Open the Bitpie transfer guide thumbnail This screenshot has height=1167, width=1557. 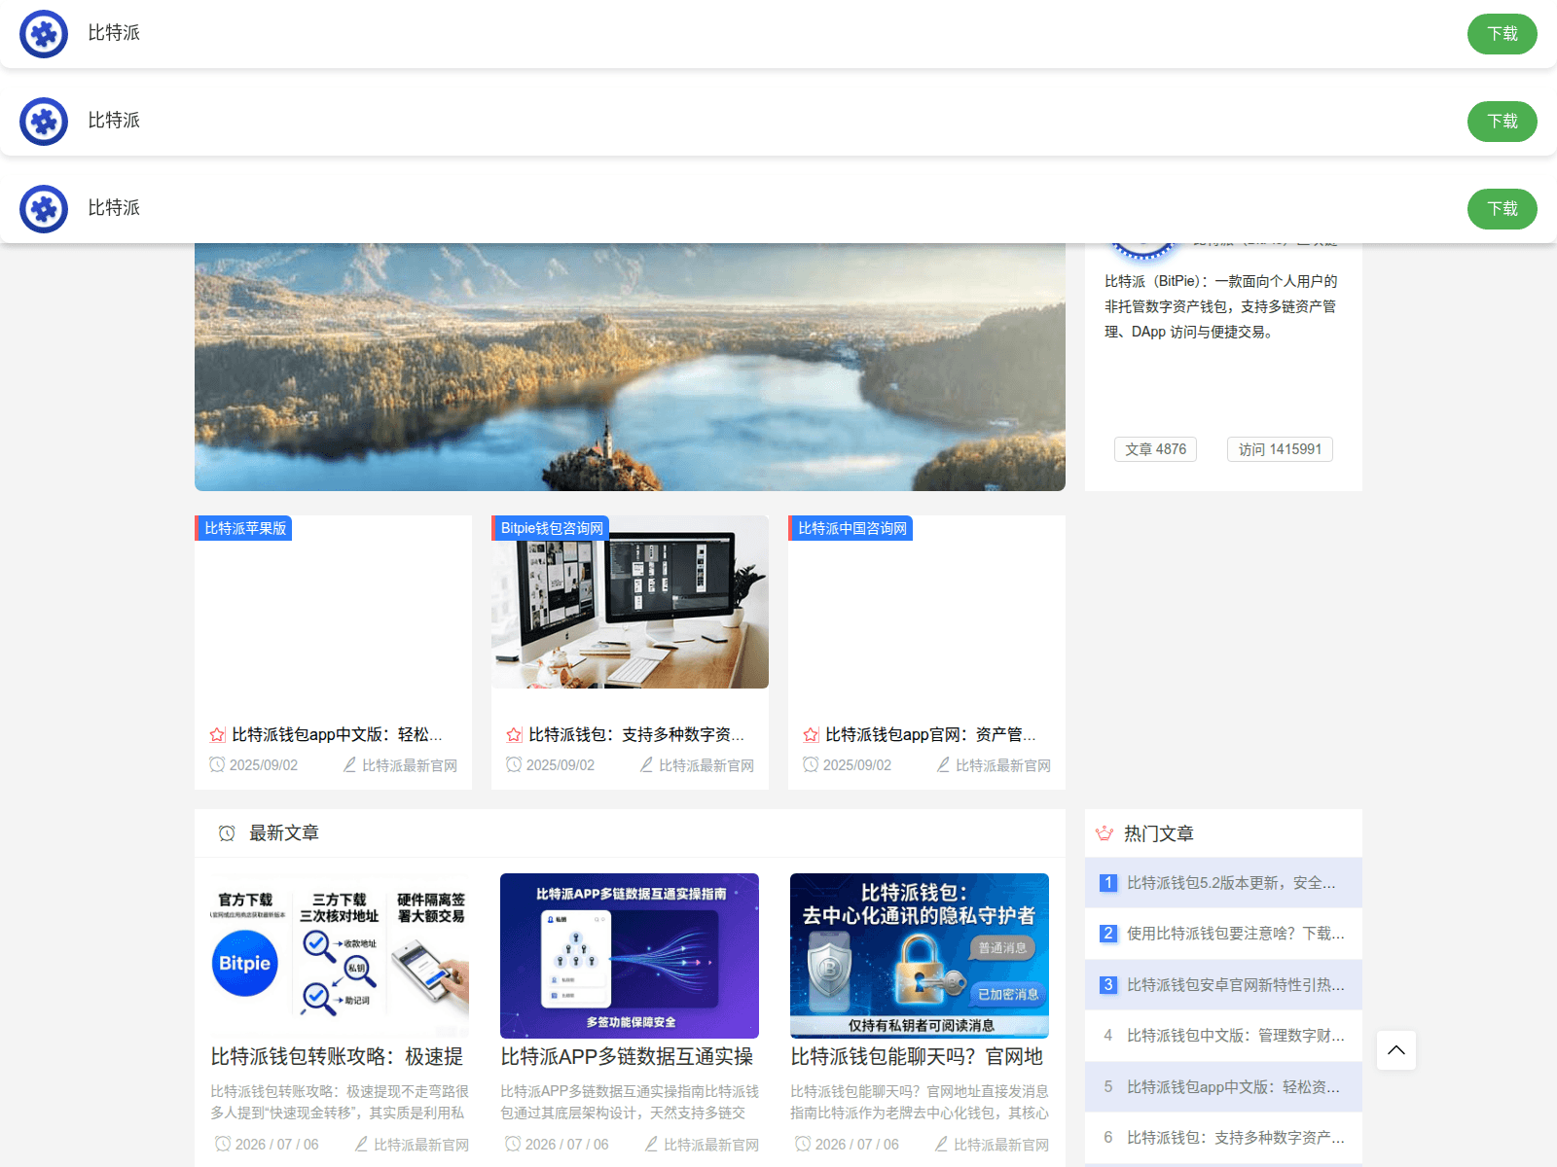(340, 956)
